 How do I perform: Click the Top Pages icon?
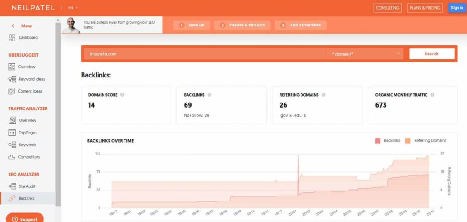[x=12, y=133]
